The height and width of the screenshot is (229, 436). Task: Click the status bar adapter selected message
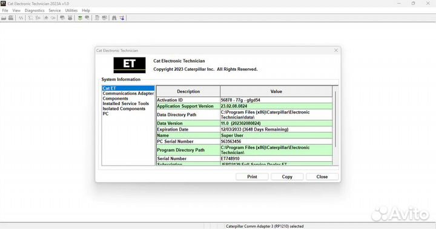(265, 226)
